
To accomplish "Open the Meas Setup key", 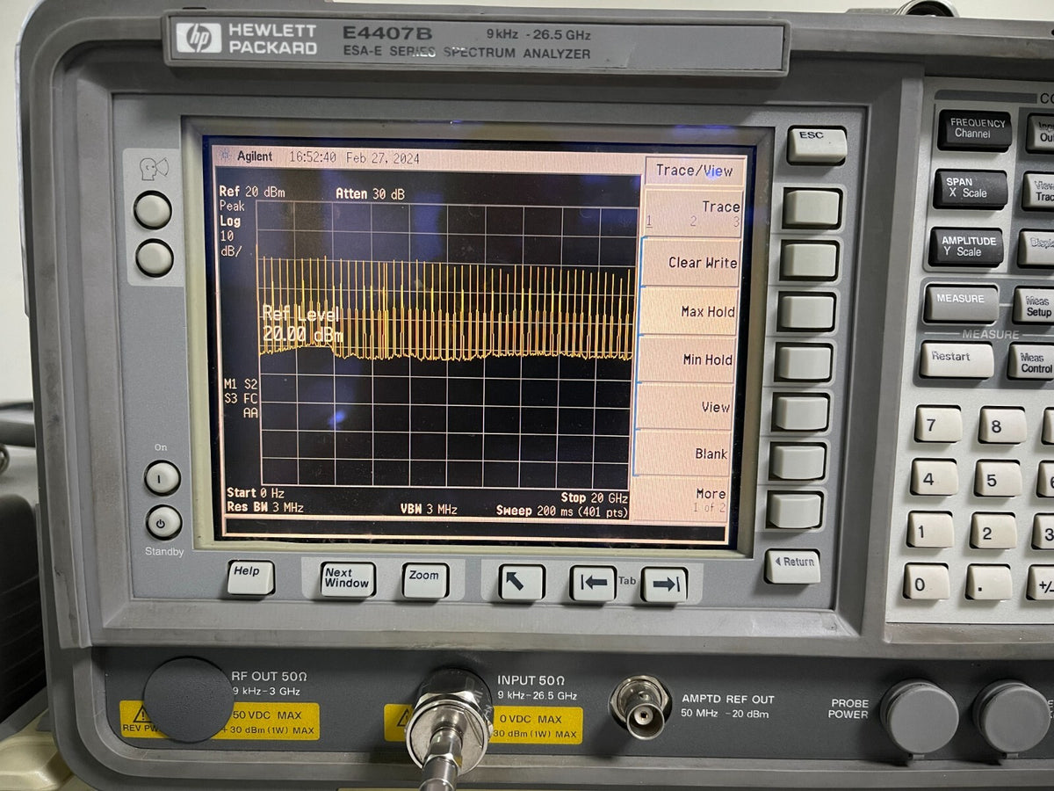I will click(x=1033, y=306).
